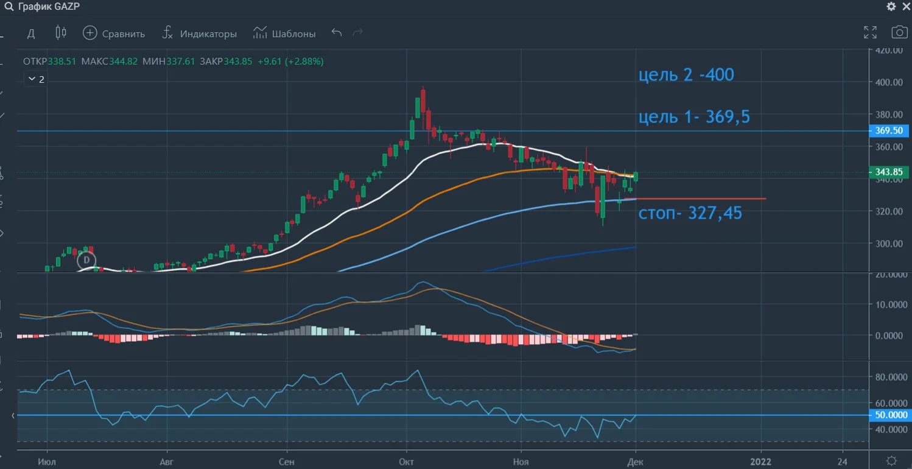Image resolution: width=912 pixels, height=469 pixels.
Task: Open the Индикаторы indicators list
Action: (199, 33)
